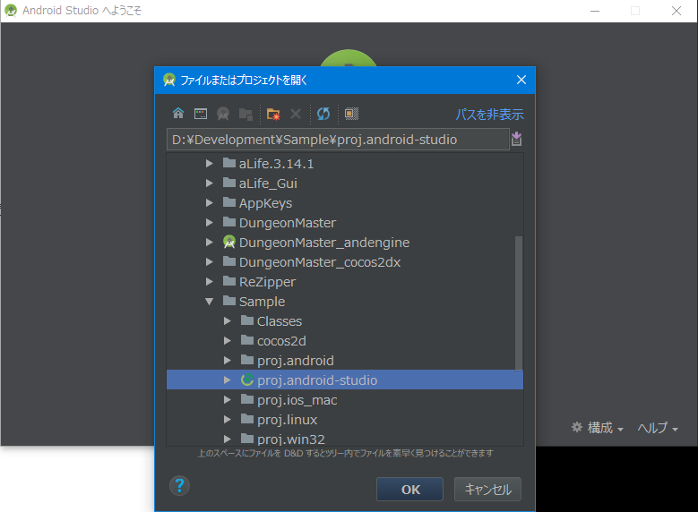Expand the DungeonMaster_cocos2dx folder
Image resolution: width=698 pixels, height=512 pixels.
[x=210, y=262]
